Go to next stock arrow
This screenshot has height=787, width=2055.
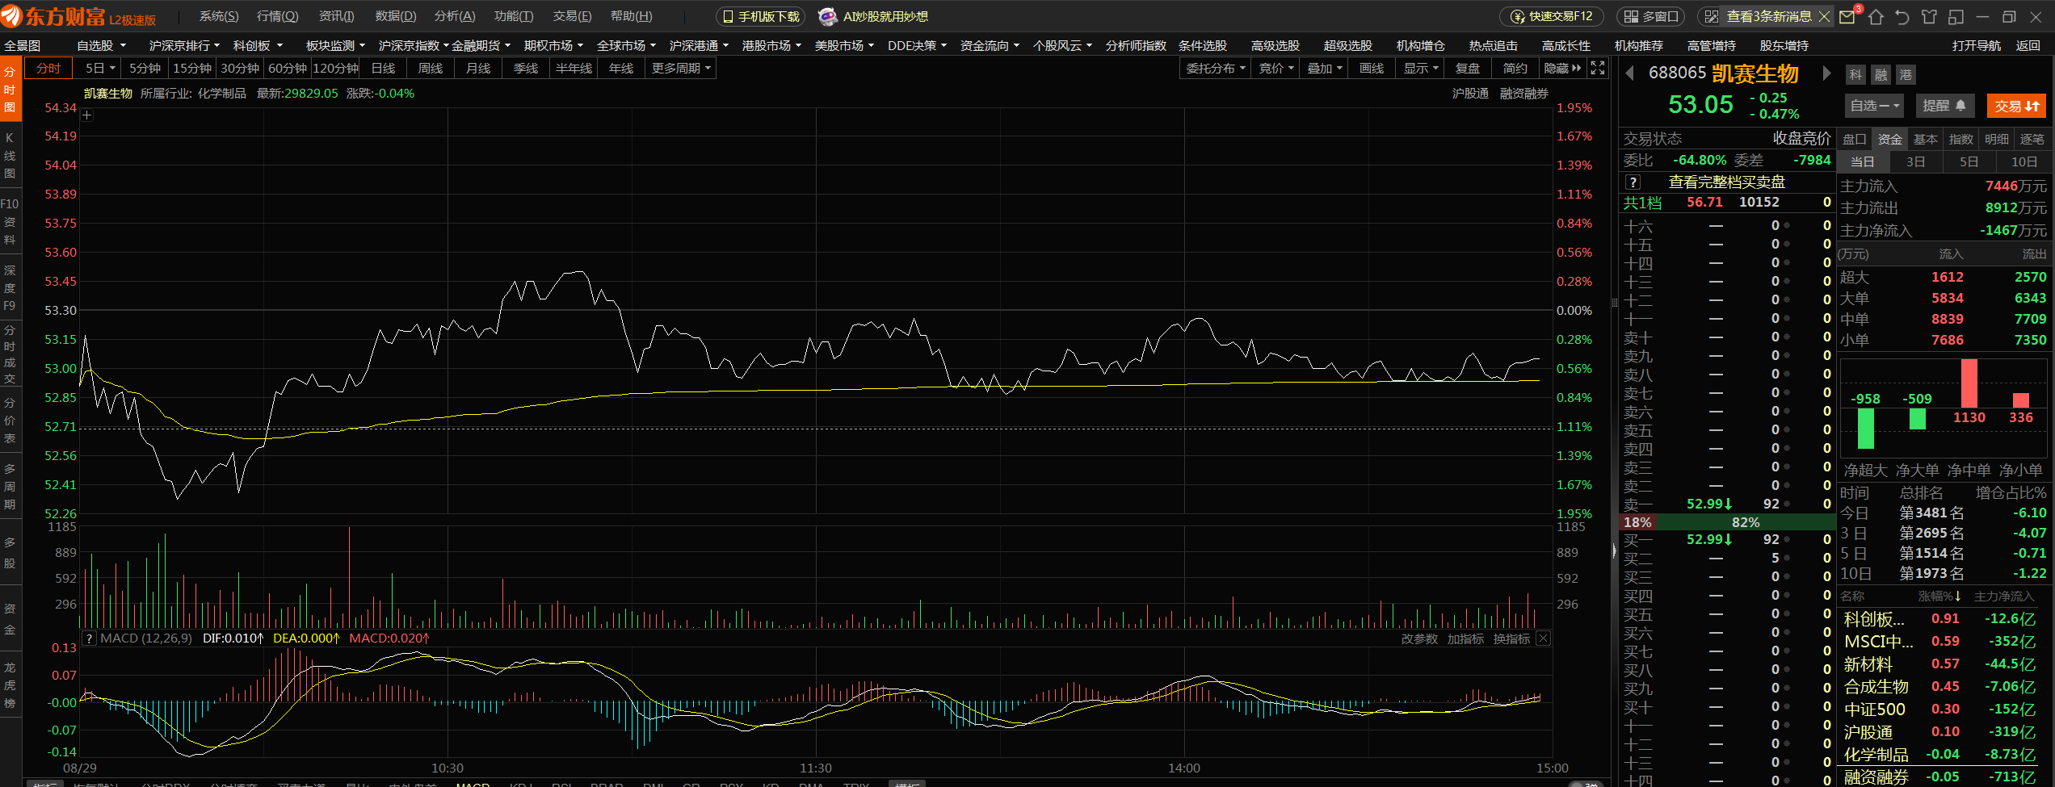(x=1826, y=73)
